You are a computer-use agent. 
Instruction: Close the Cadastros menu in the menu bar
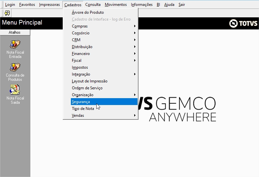pos(73,5)
